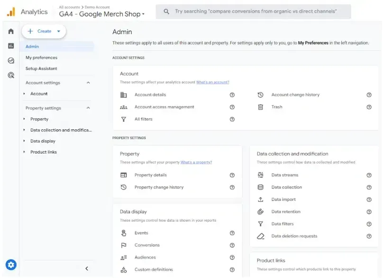This screenshot has width=383, height=278.
Task: Collapse the sidebar with the back chevron
Action: pyautogui.click(x=87, y=269)
